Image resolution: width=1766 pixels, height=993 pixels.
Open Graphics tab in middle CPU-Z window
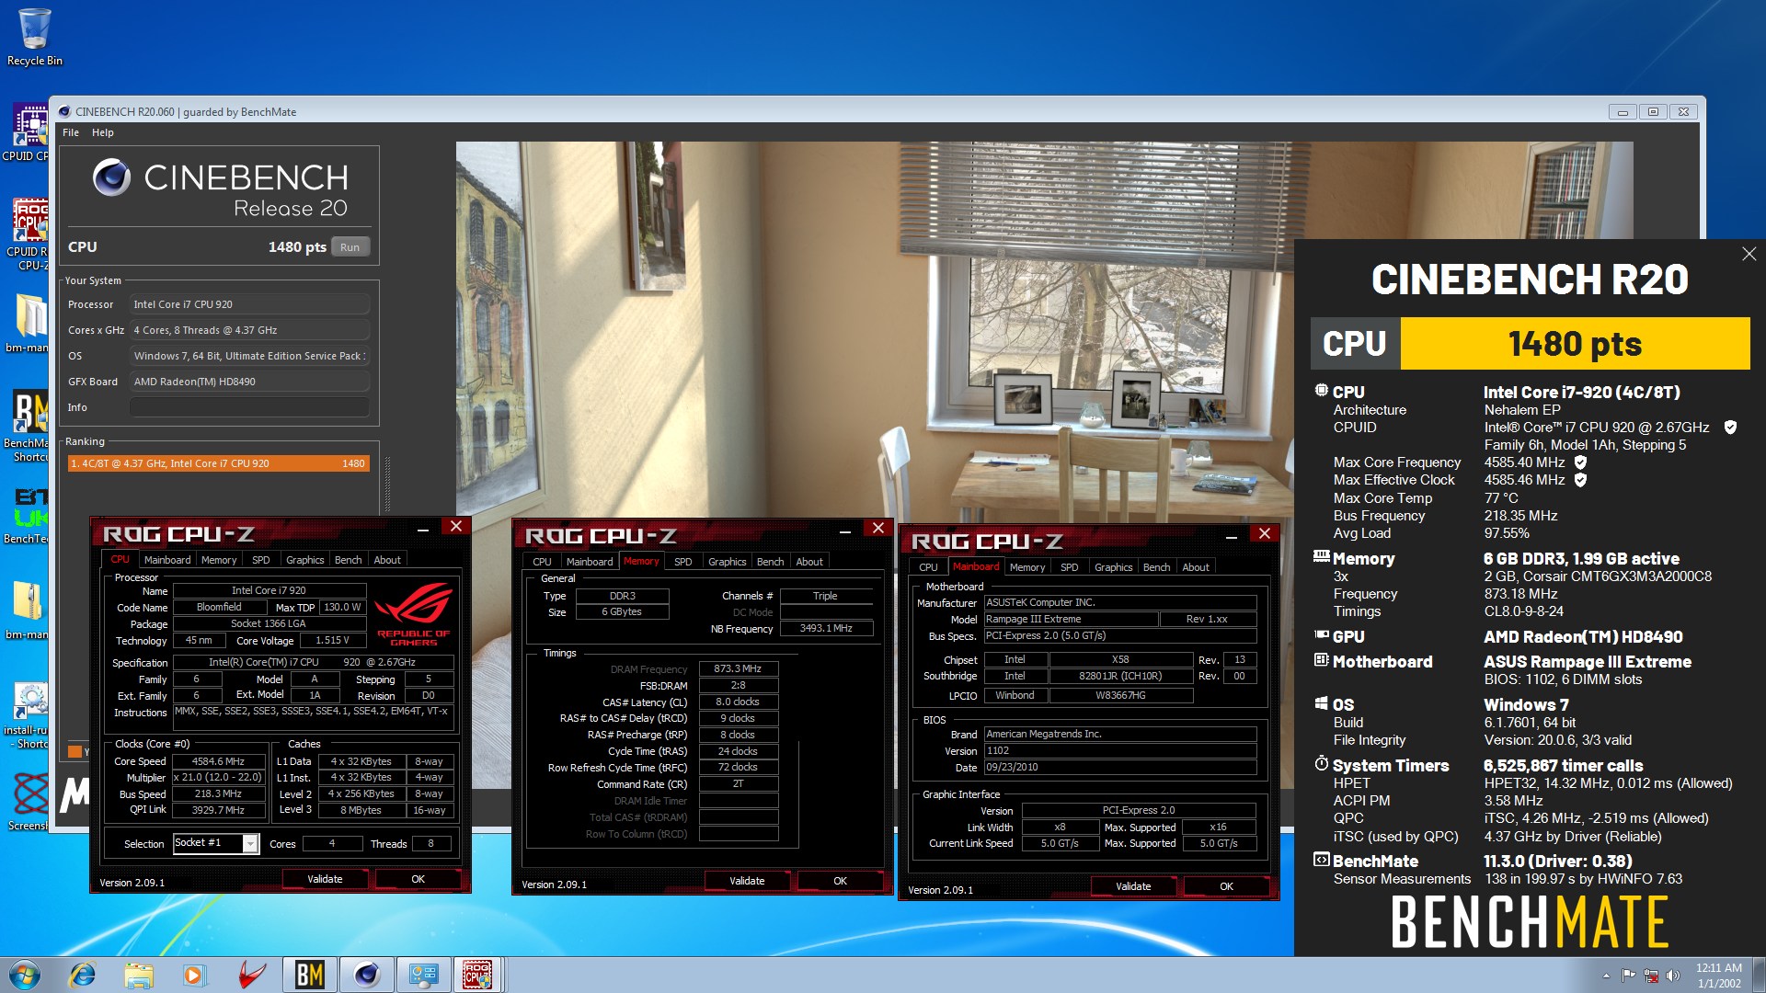[x=728, y=561]
